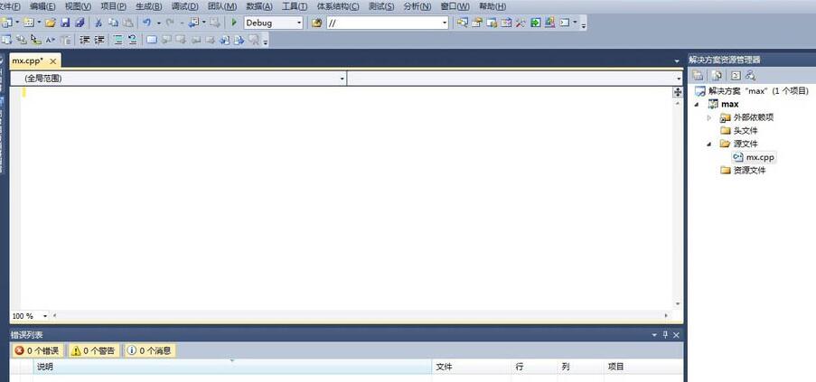Comment out the selected lines
Image resolution: width=816 pixels, height=382 pixels.
click(x=118, y=40)
